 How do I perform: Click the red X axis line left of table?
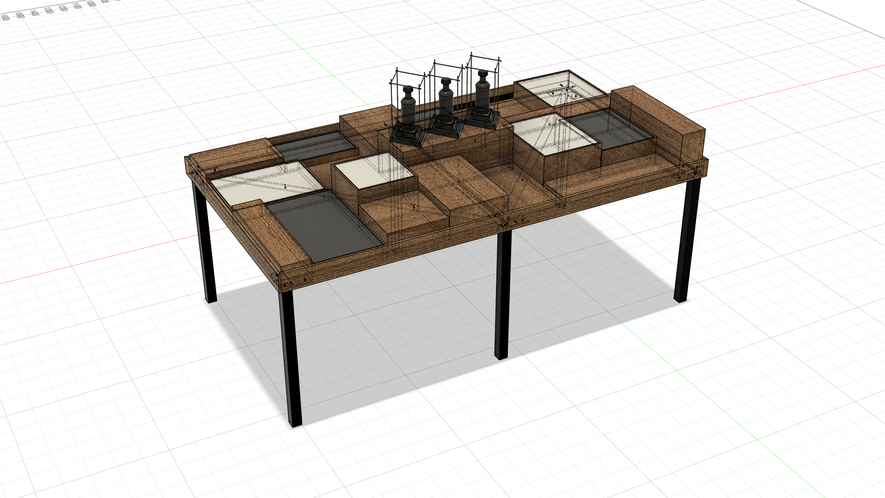click(x=92, y=261)
